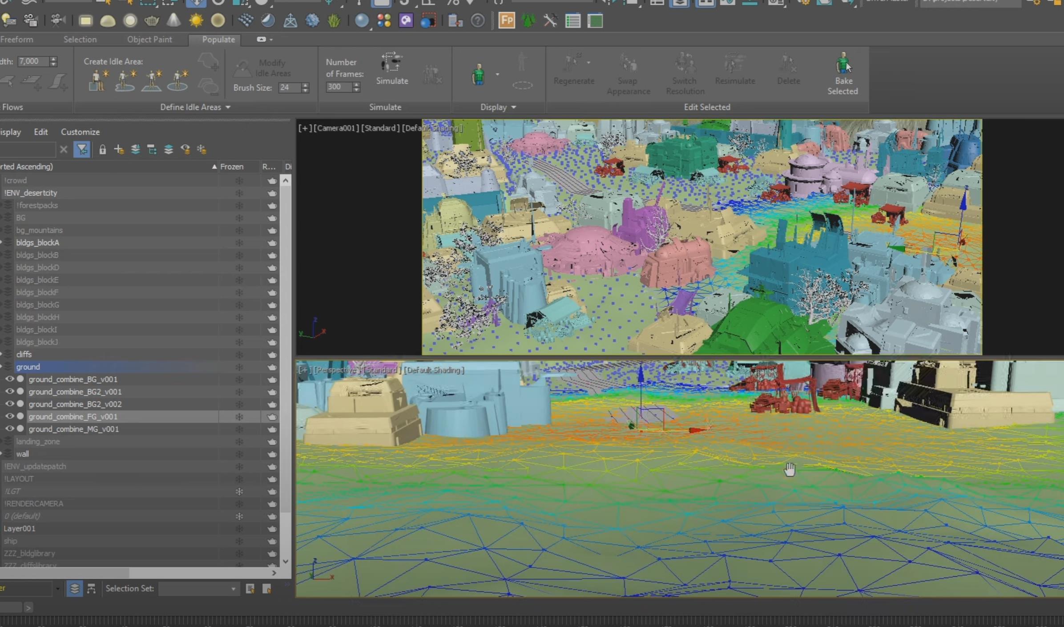Screen dimensions: 1064x627
Task: Click Switch Resolution button
Action: (685, 74)
